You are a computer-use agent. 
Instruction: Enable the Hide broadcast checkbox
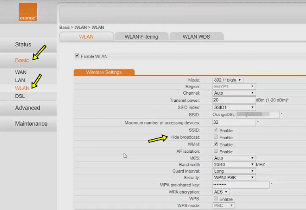click(216, 137)
